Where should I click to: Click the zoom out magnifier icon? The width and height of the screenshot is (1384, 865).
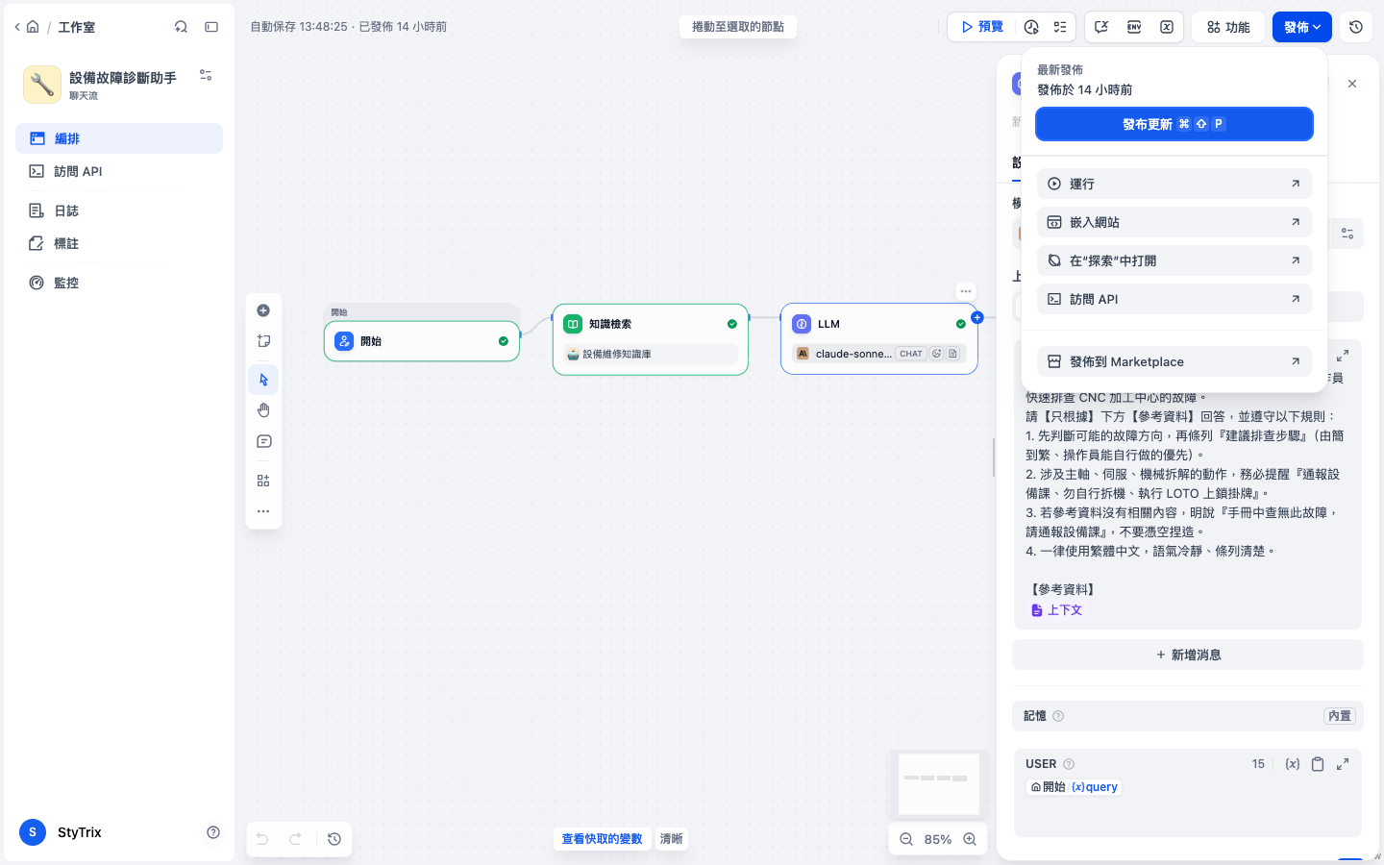[906, 839]
